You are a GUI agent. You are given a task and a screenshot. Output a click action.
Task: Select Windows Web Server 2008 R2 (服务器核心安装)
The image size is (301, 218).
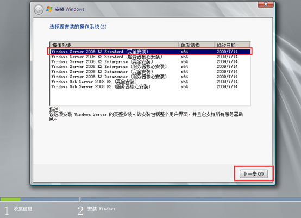(150, 86)
